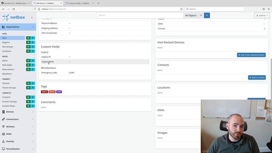Viewport: 272px width, 153px height.
Task: Open Contact Groups in the sidebar
Action: [9, 102]
